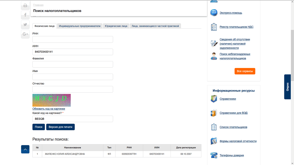
Task: Click the Список плательщиков clipboard icon
Action: click(214, 127)
